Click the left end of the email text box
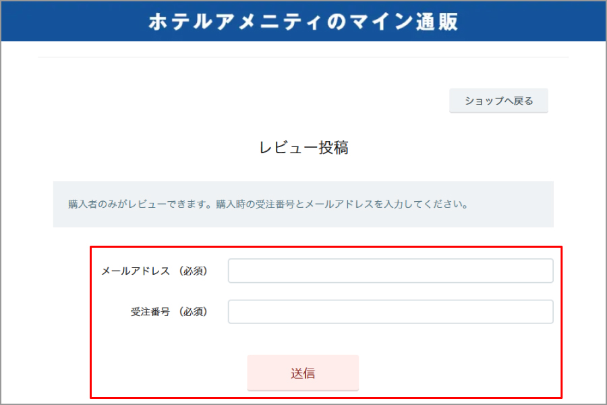 tap(236, 271)
